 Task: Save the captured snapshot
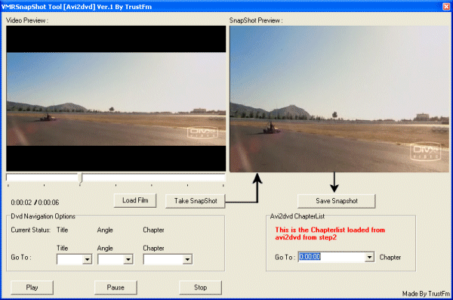336,201
